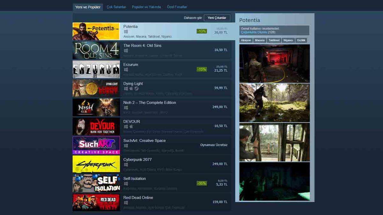Select the Windows icon under Nioh 2
Image resolution: width=383 pixels, height=215 pixels.
[125, 108]
